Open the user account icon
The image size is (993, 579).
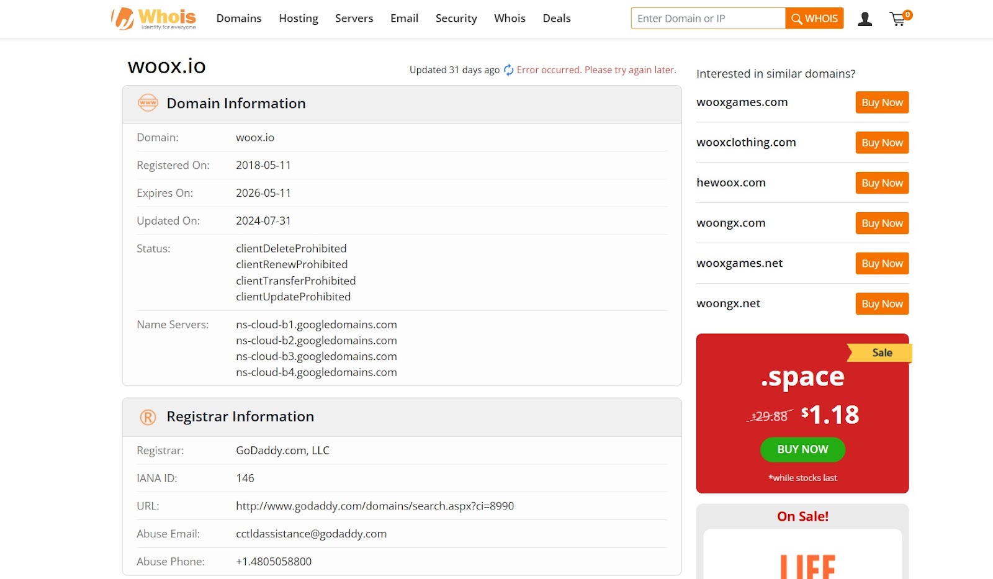click(x=865, y=19)
